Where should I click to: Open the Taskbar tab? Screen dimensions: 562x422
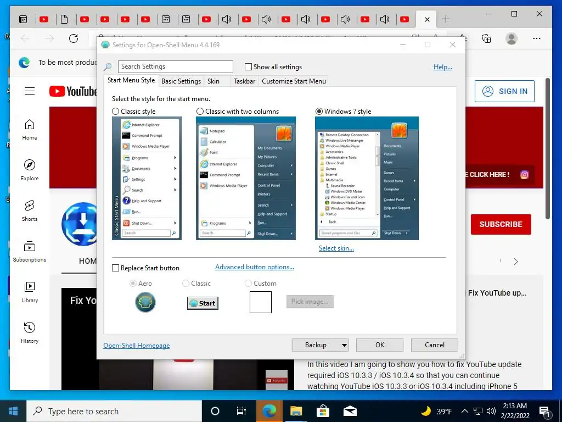click(x=244, y=81)
